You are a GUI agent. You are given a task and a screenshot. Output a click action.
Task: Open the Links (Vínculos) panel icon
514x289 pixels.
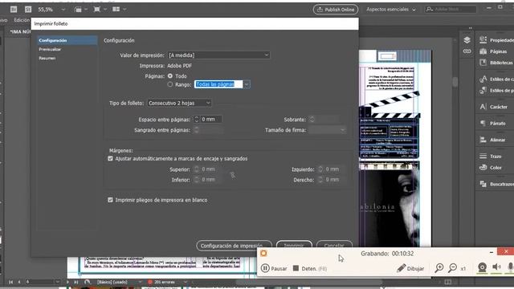click(467, 51)
